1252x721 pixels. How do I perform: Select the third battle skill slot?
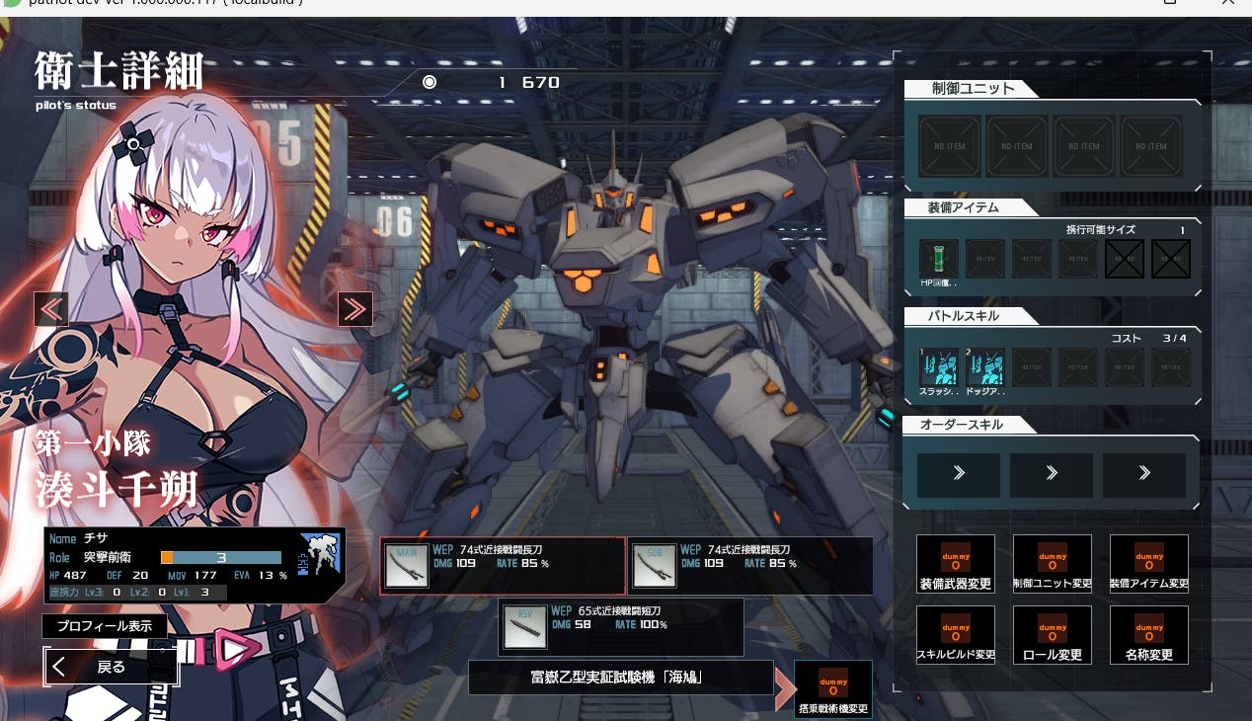tap(1032, 366)
